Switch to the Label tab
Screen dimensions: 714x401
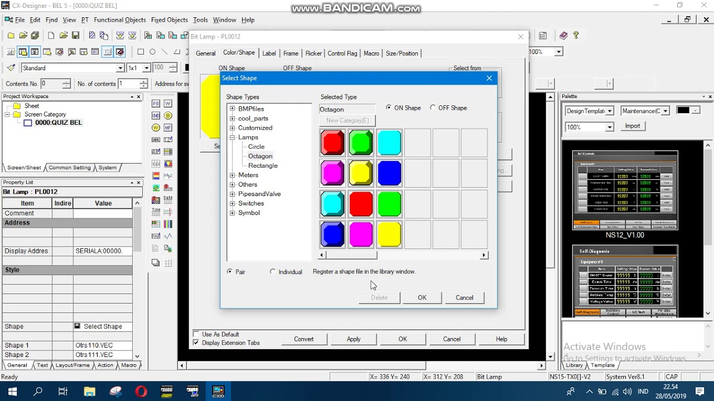pos(269,53)
